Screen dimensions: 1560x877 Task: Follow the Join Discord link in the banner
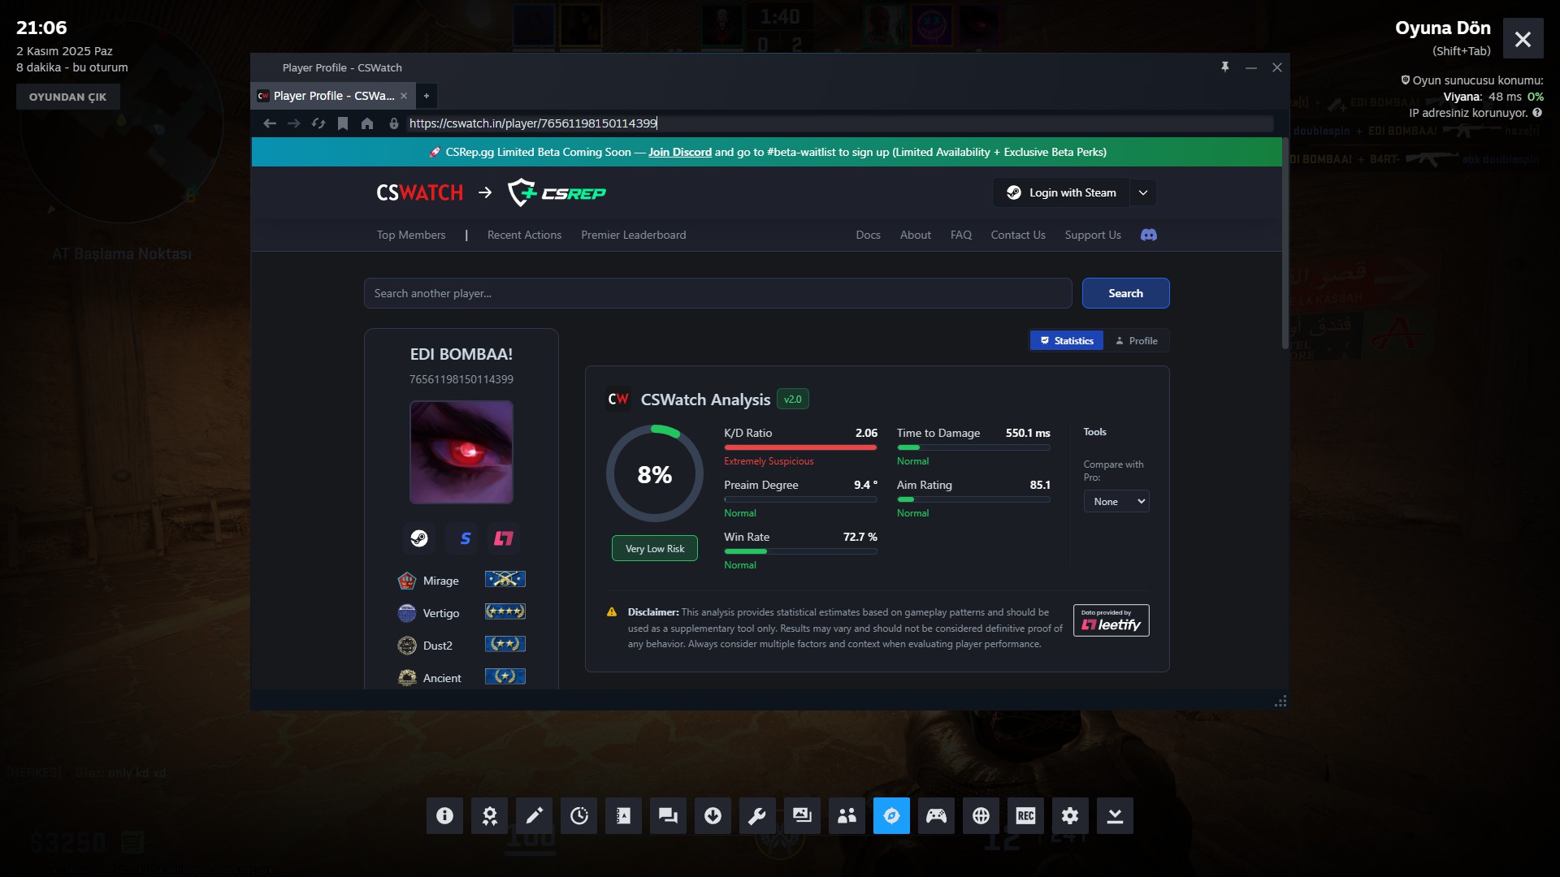click(679, 152)
